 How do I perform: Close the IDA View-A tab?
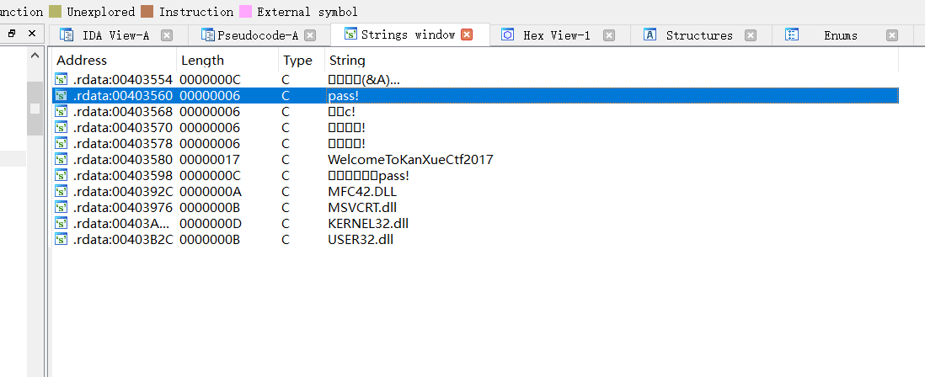coord(167,35)
